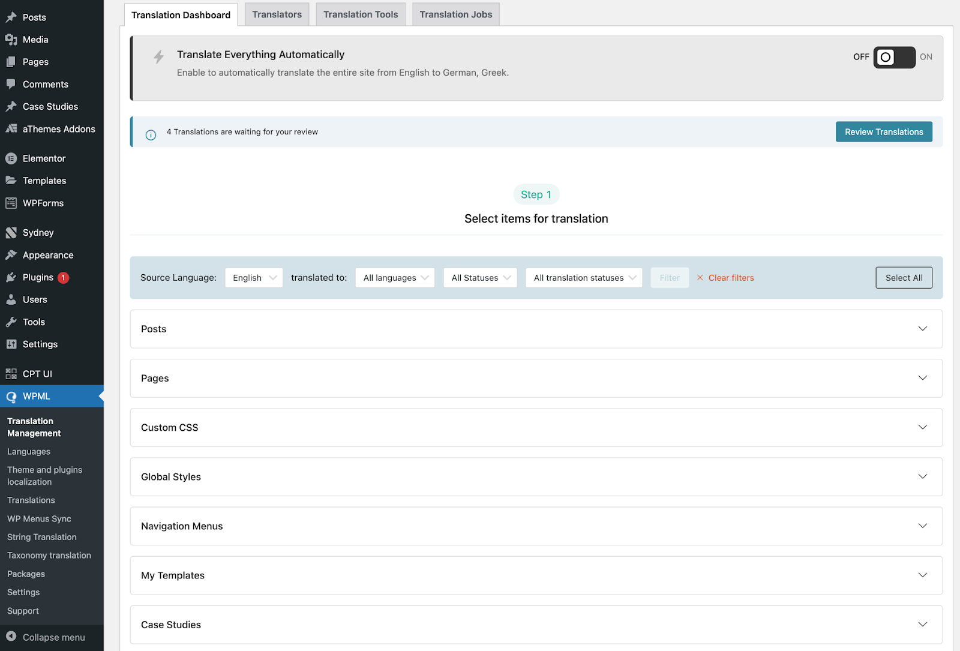Click the Plugins plug icon

click(11, 277)
